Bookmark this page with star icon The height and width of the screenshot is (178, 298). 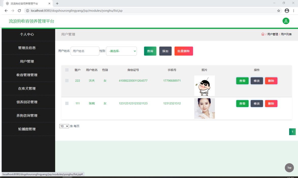[279, 11]
